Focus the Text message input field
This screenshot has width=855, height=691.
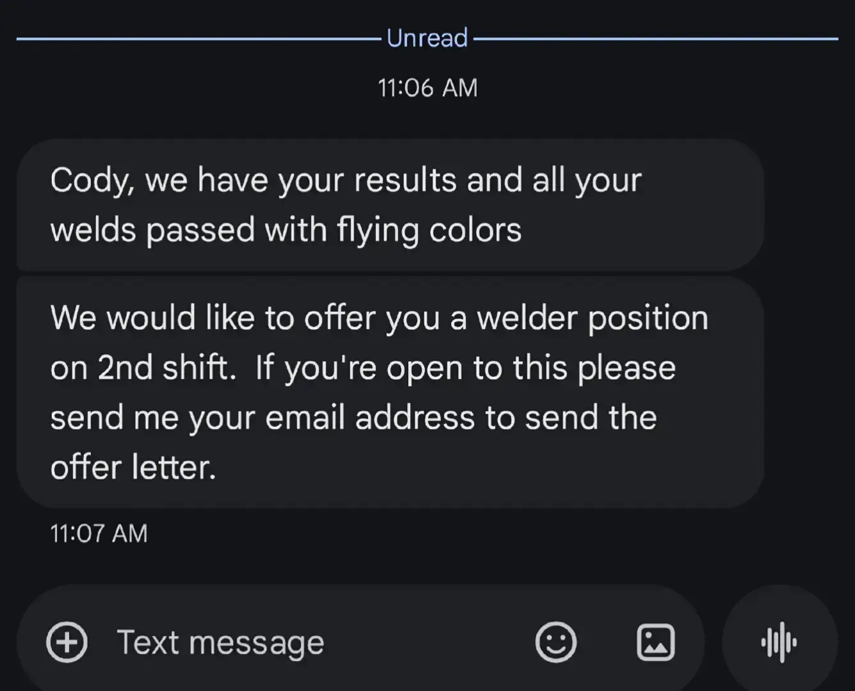coord(360,640)
